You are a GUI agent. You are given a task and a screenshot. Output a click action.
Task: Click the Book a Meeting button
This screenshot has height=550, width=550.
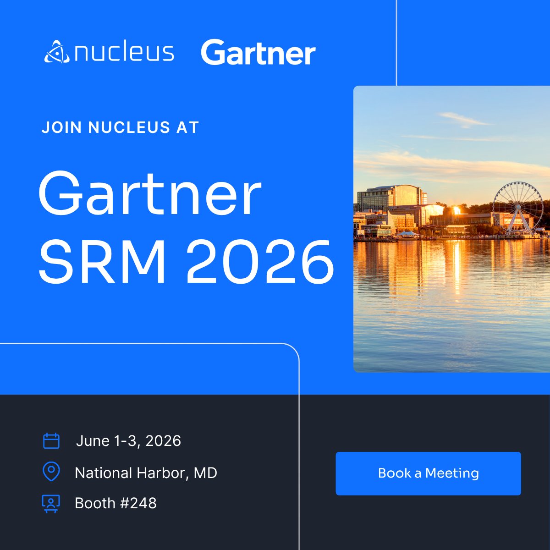[428, 473]
